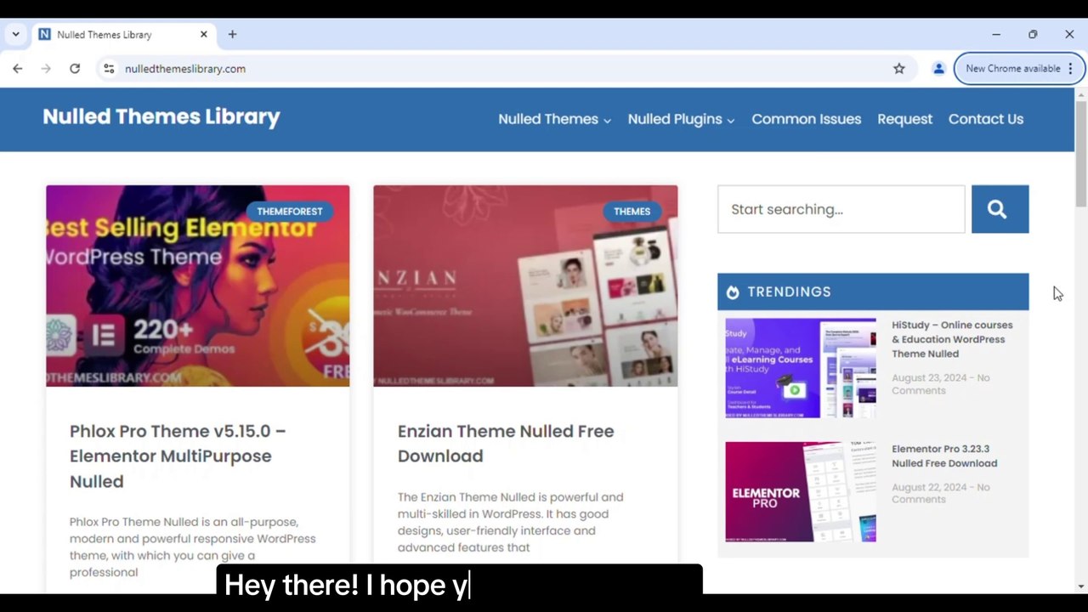Open HiStudy trending thumbnail
1088x612 pixels.
[800, 368]
